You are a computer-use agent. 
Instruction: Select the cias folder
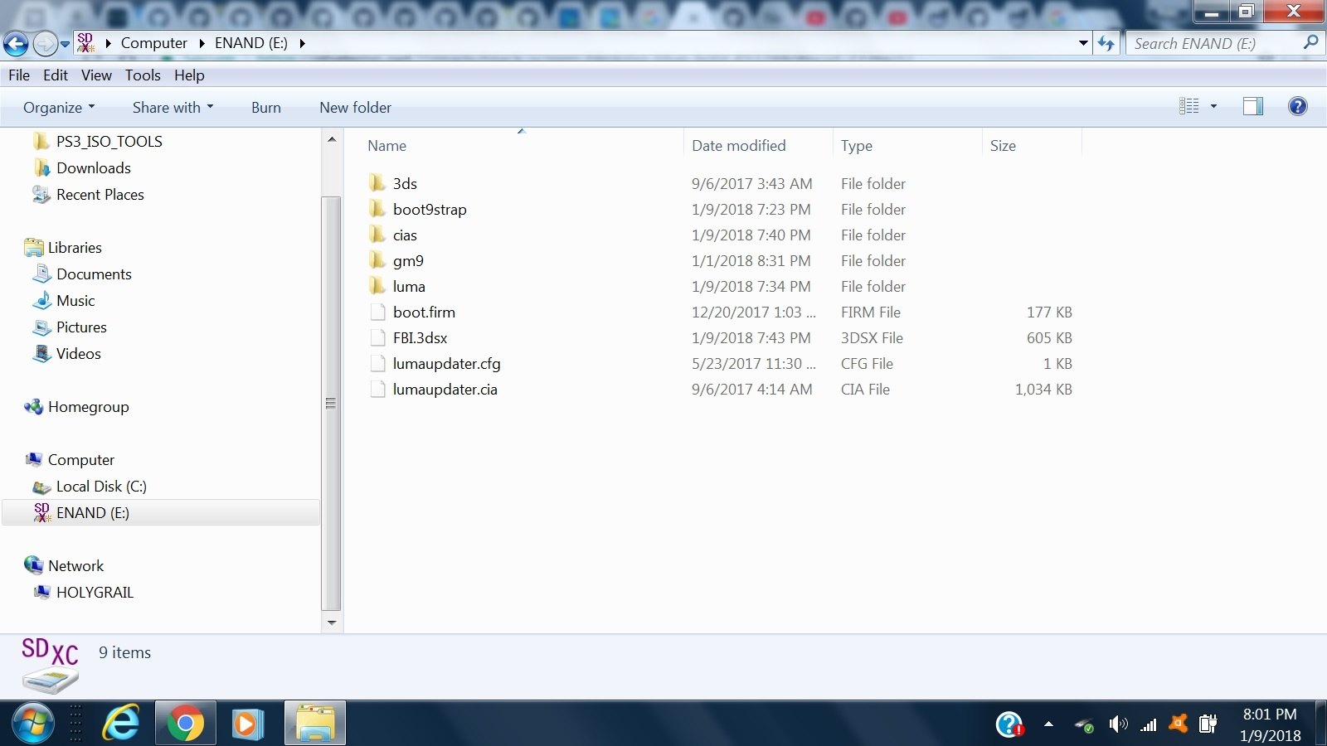pos(405,235)
